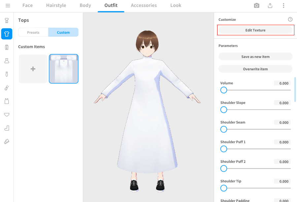Screen dimensions: 297x202
Task: Switch to the Presets toggle
Action: (x=33, y=32)
